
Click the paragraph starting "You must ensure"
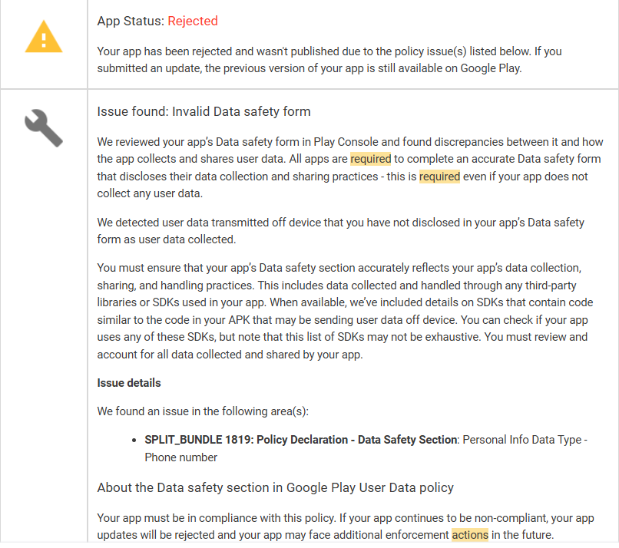(x=342, y=312)
